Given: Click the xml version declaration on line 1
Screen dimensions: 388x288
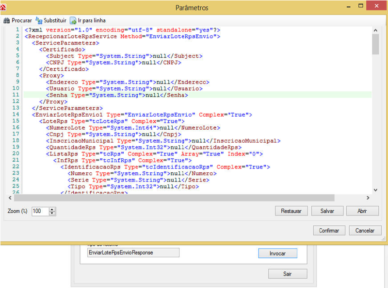Looking at the screenshot, I should (122, 30).
